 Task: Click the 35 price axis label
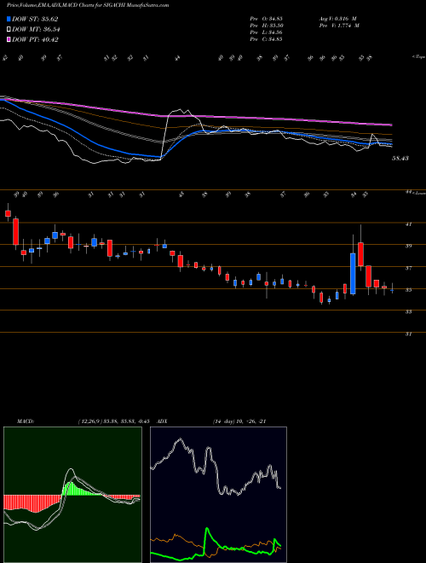pos(408,290)
